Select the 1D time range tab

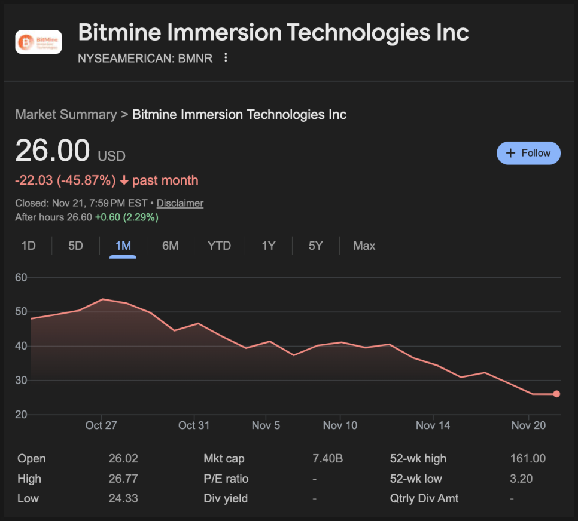pos(28,246)
